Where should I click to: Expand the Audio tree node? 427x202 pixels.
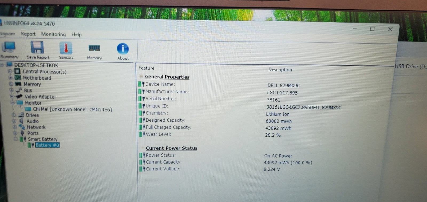pos(14,121)
